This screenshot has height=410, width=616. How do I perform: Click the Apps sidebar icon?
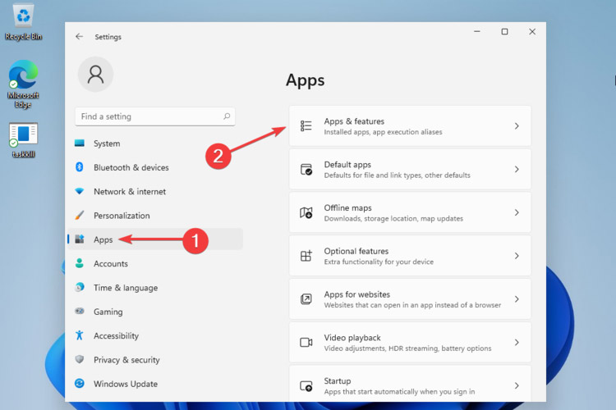(x=80, y=239)
